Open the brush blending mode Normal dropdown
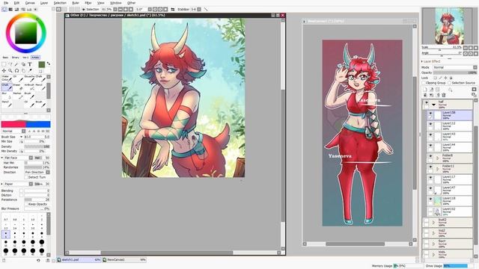 coord(13,132)
